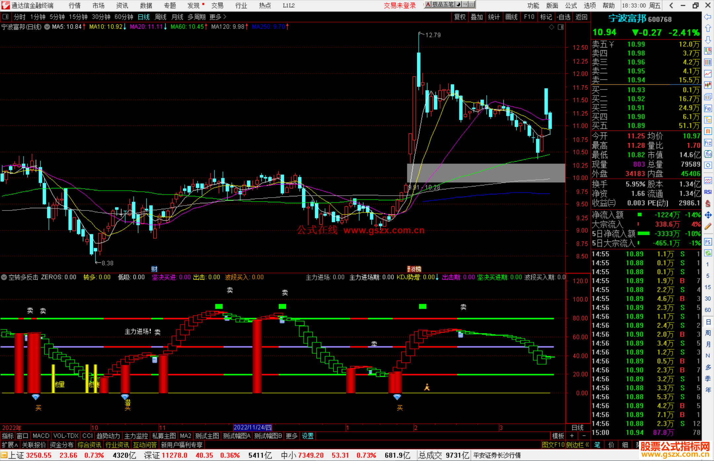Open the colored grid list sidebar icon
This screenshot has width=714, height=461.
pos(708,62)
